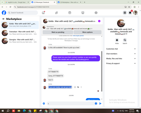Open the Reels video icon in navigation
Viewport: 141px width, 113px height.
pyautogui.click(x=70, y=13)
